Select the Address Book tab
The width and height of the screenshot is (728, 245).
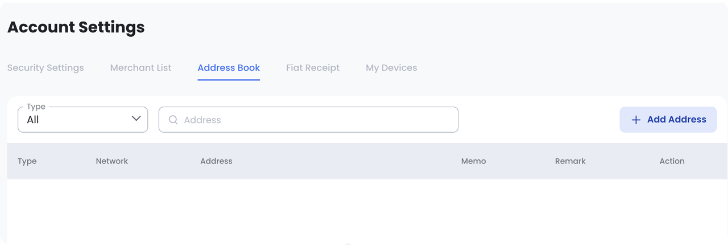point(229,68)
